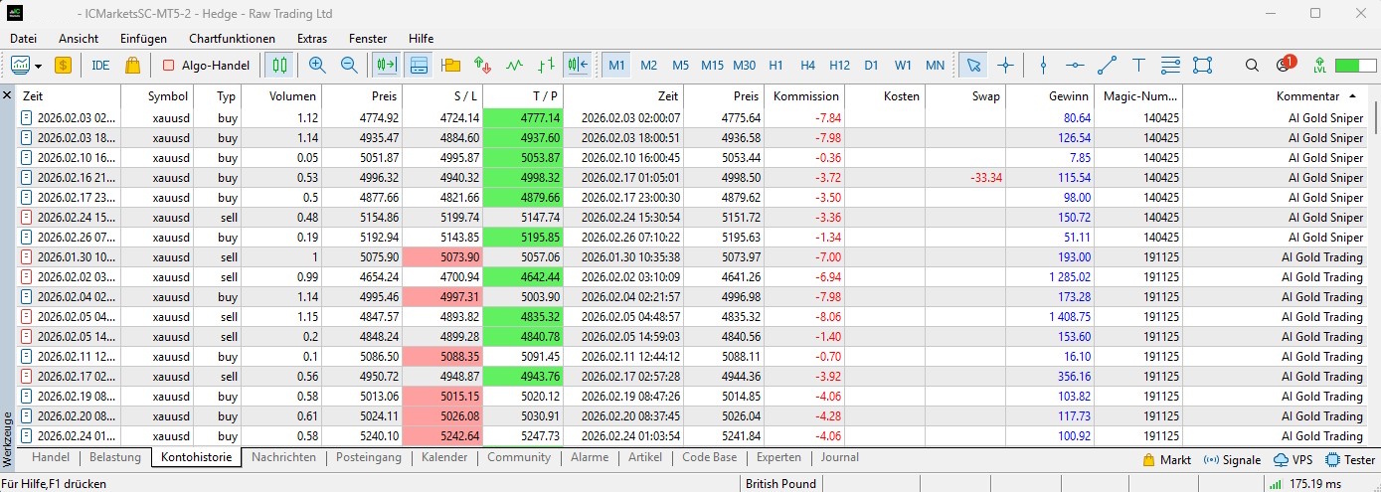Switch to the Journal tab
1381x492 pixels.
[838, 457]
